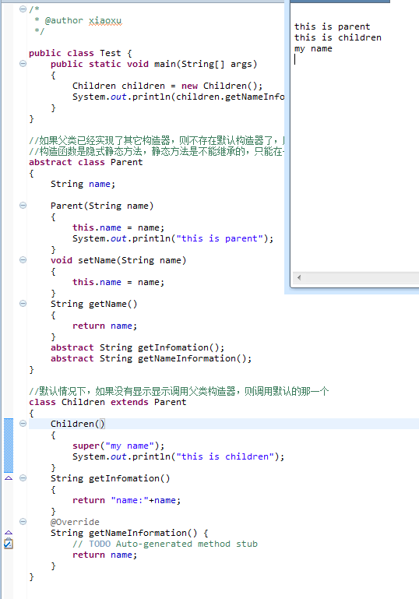Screen dimensions: 419x599
Task: Click the "@Override" annotation
Action: tap(75, 522)
